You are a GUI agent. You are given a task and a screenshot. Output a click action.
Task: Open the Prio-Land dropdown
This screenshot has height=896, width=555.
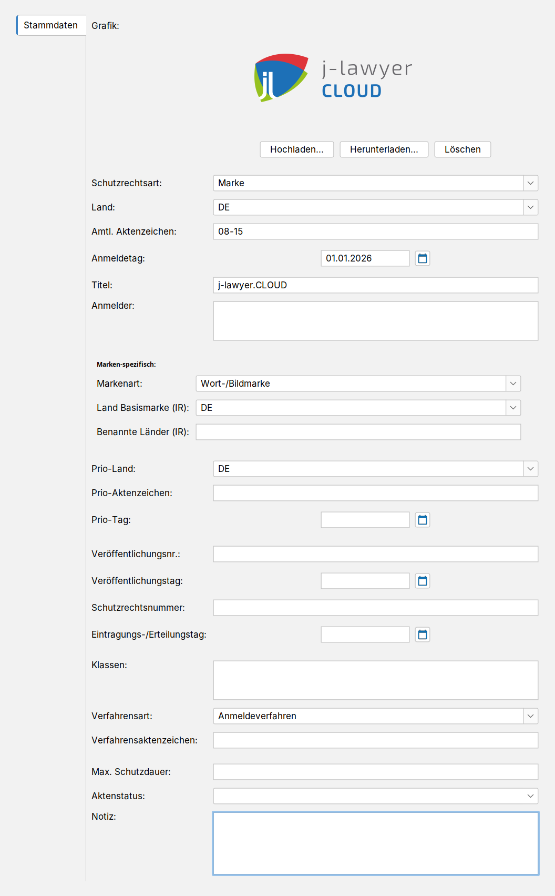tap(530, 469)
